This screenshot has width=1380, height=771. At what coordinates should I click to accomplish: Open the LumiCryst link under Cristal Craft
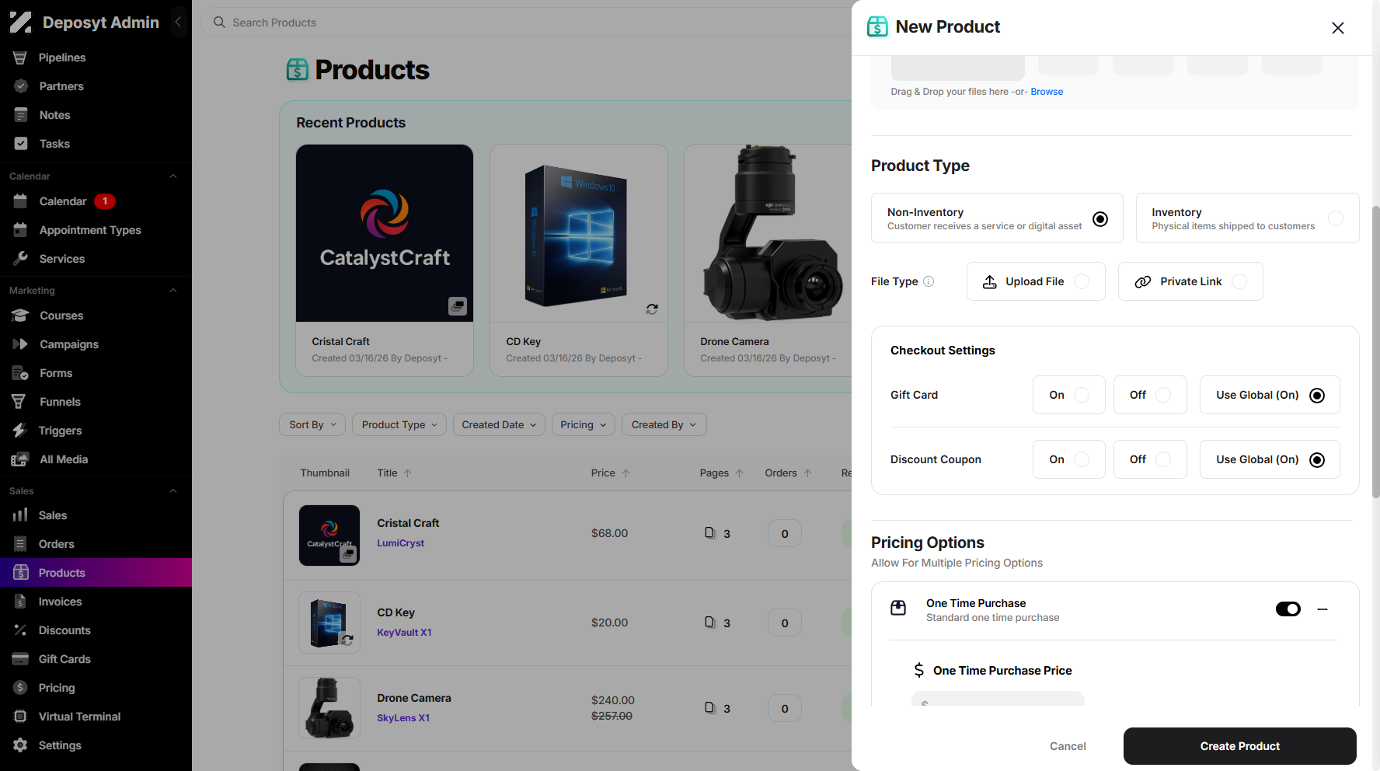[x=400, y=543]
